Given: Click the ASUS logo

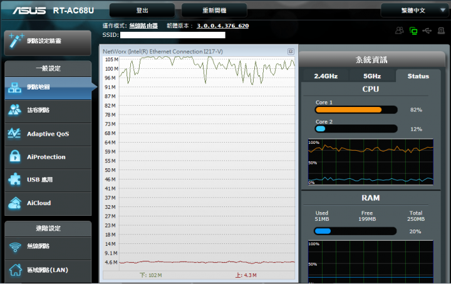Looking at the screenshot, I should coord(29,11).
